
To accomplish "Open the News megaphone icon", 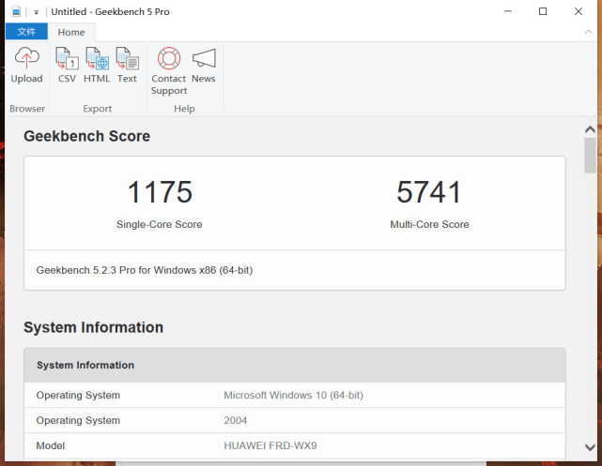I will click(x=204, y=58).
